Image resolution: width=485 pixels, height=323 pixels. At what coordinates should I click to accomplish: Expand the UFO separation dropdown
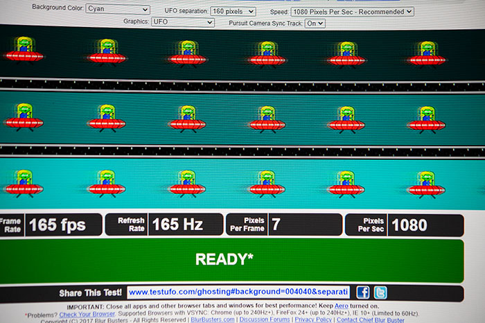pos(232,11)
